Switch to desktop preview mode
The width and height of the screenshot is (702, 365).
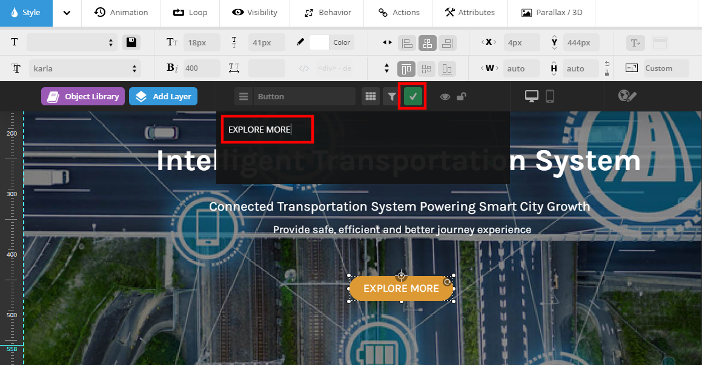click(x=531, y=96)
